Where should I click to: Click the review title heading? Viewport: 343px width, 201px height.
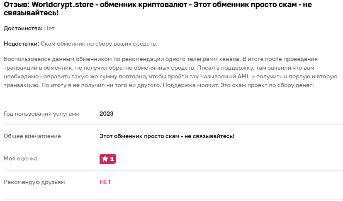(x=166, y=9)
